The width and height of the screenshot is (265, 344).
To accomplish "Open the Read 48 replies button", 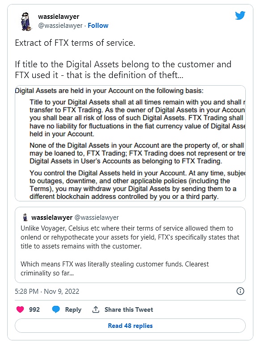I will coord(130,326).
